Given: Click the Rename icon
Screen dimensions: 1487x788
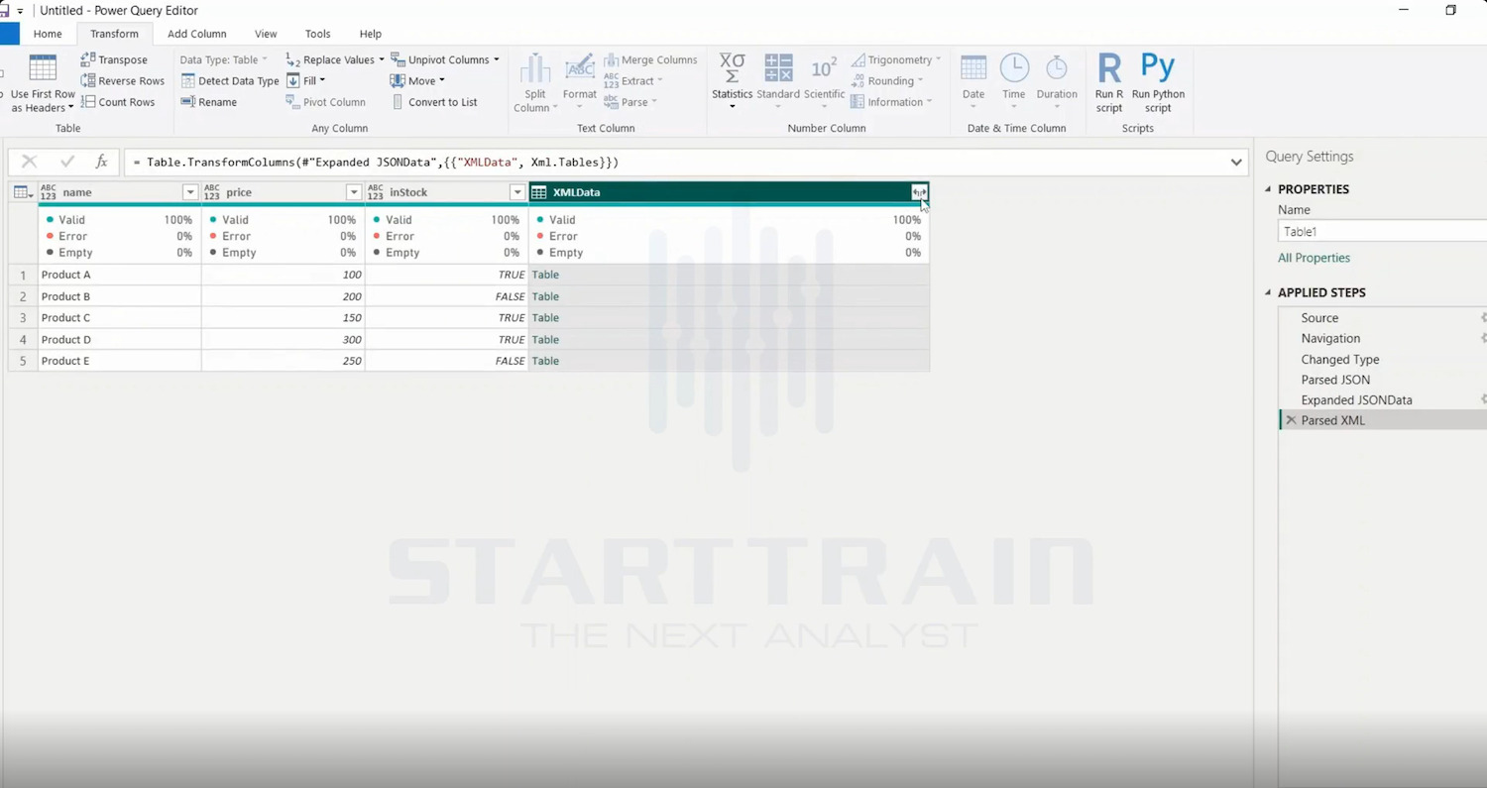Looking at the screenshot, I should pos(188,102).
